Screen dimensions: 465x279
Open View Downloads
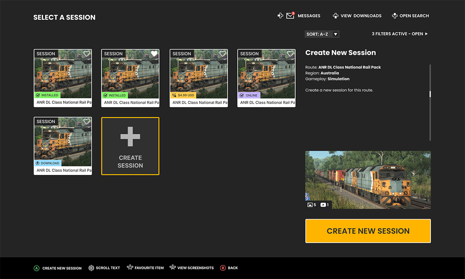[357, 16]
